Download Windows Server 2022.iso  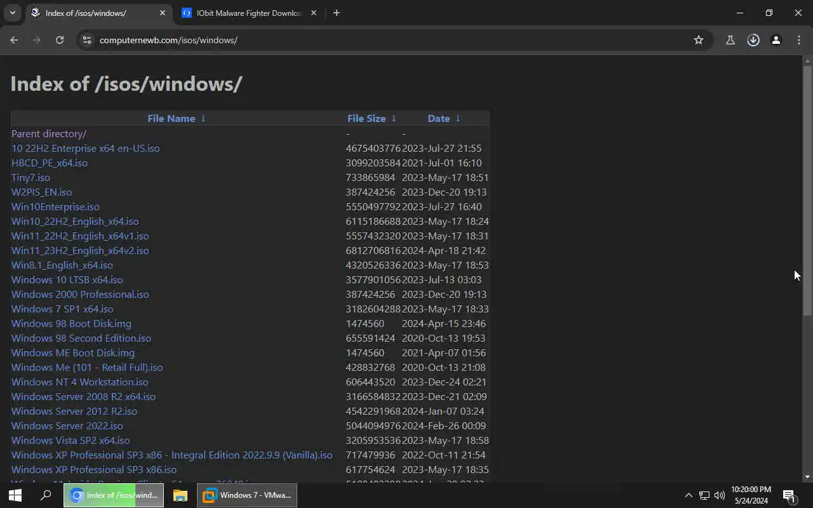click(x=67, y=425)
